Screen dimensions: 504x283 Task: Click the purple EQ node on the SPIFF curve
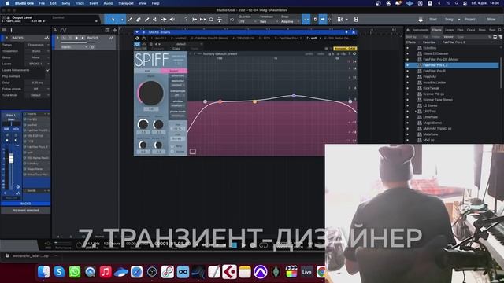(x=294, y=96)
